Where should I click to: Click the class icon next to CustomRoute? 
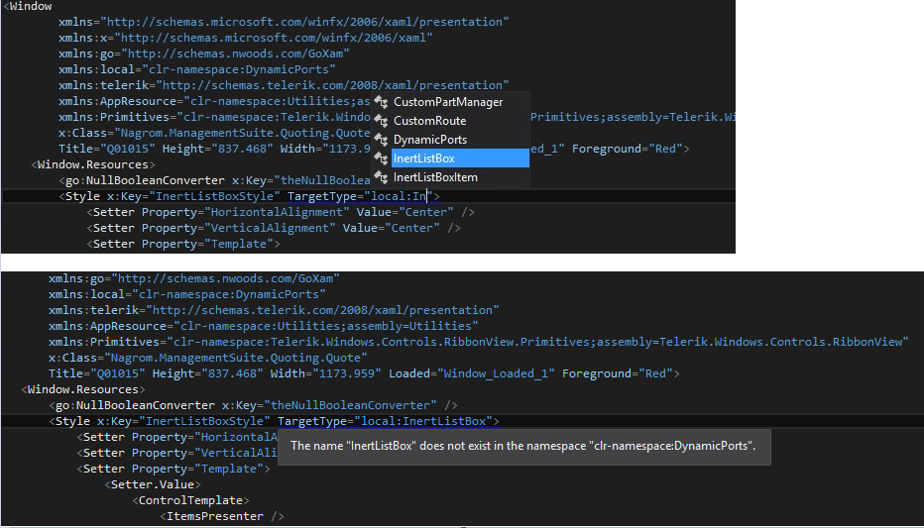[382, 121]
